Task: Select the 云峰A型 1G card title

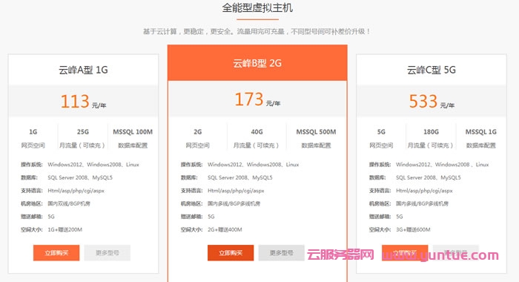Action: pos(83,70)
